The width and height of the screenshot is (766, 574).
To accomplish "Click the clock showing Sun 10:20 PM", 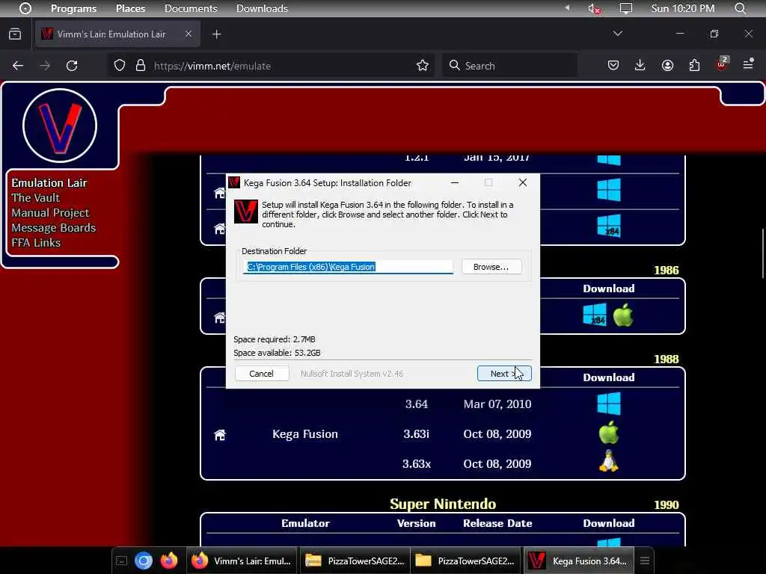I will 682,8.
